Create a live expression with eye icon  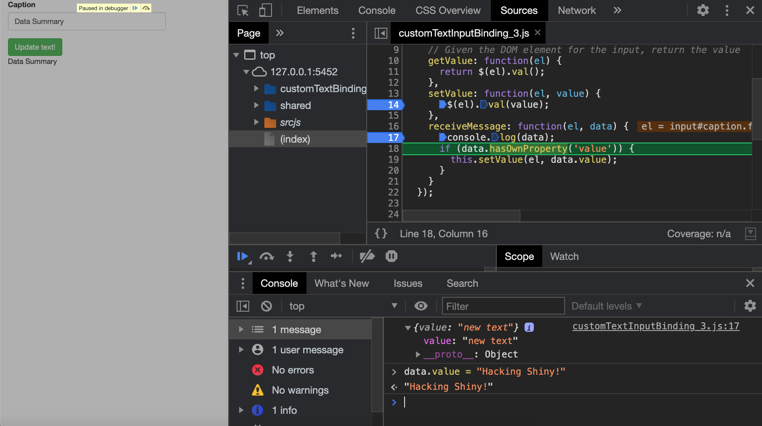click(421, 306)
